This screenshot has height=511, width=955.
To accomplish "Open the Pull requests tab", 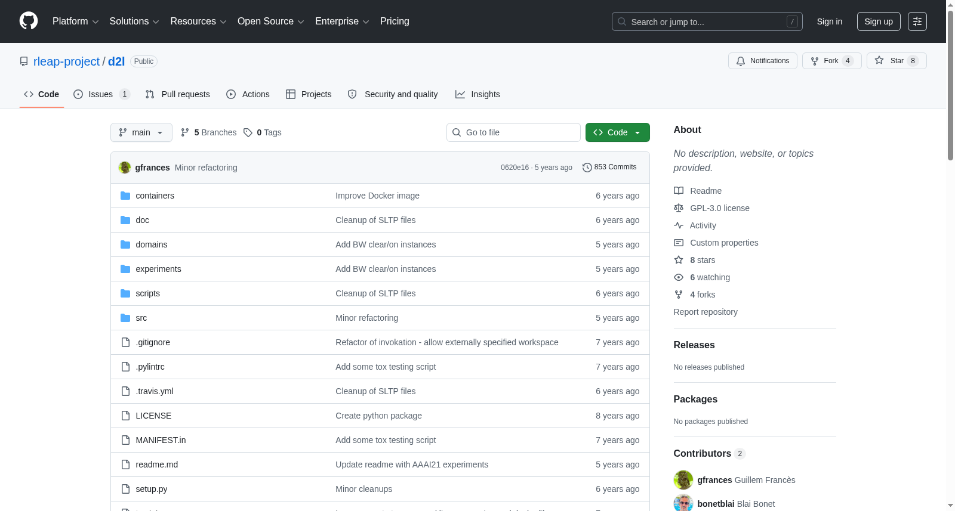I will (178, 94).
